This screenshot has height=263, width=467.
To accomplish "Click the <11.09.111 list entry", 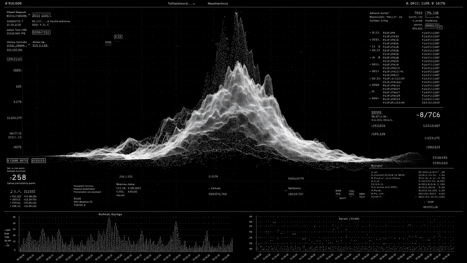I will (x=30, y=206).
